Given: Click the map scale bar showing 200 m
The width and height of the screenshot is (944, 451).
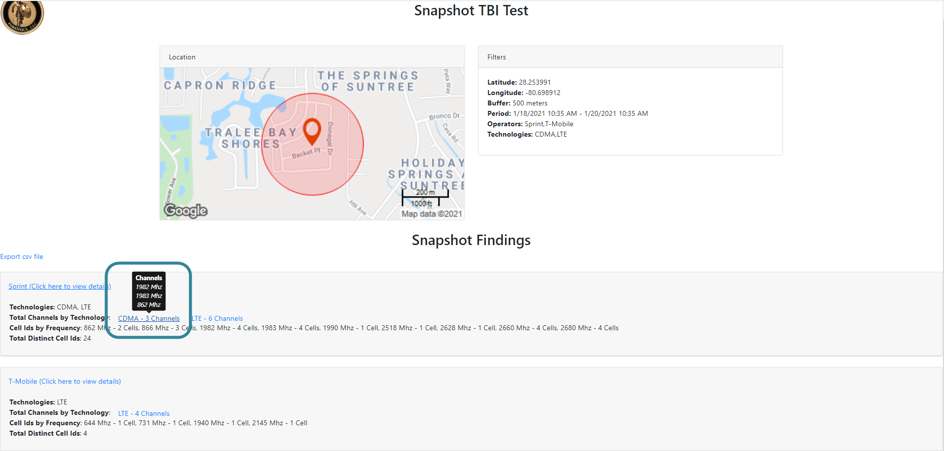Looking at the screenshot, I should pyautogui.click(x=425, y=198).
